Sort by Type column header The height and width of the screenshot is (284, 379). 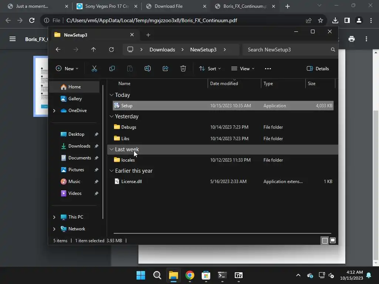pos(268,84)
